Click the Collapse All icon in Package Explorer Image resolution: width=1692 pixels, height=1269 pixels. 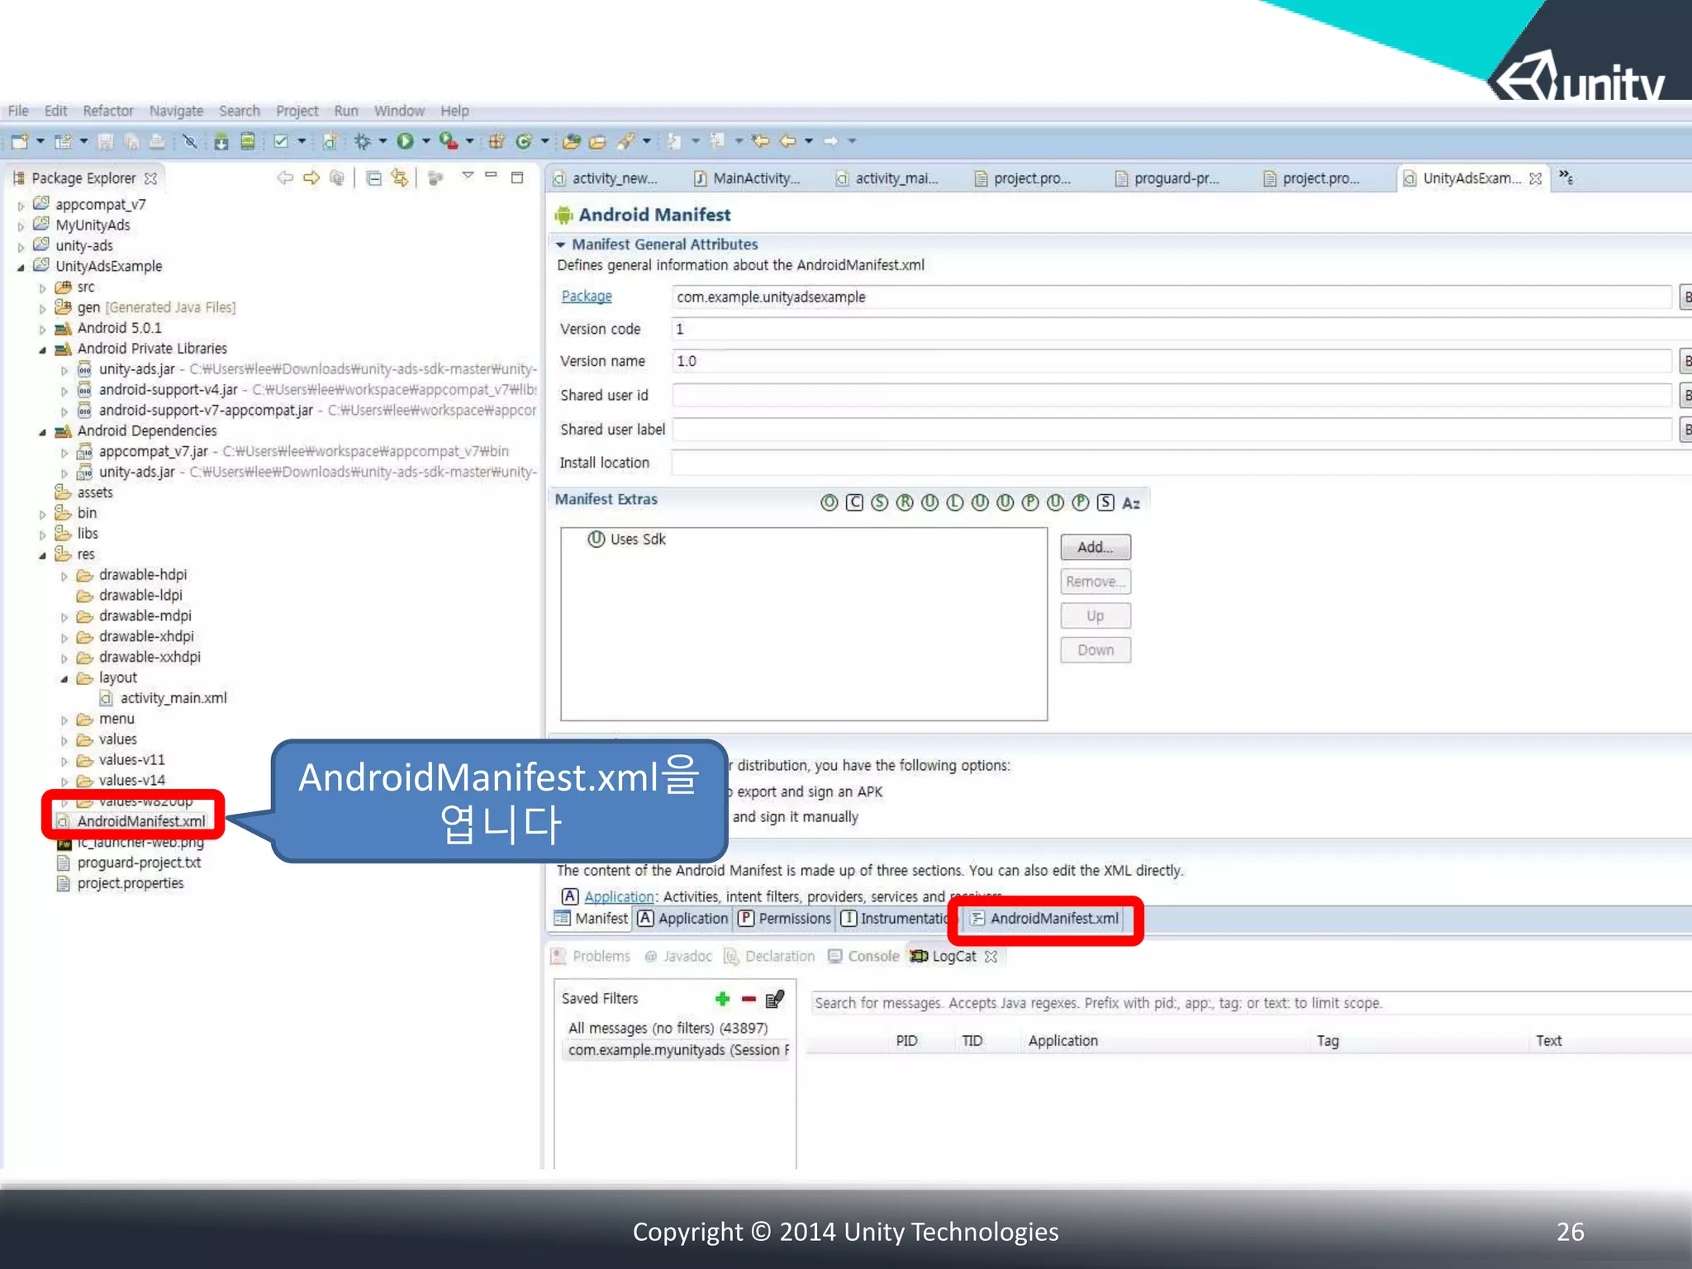[374, 178]
